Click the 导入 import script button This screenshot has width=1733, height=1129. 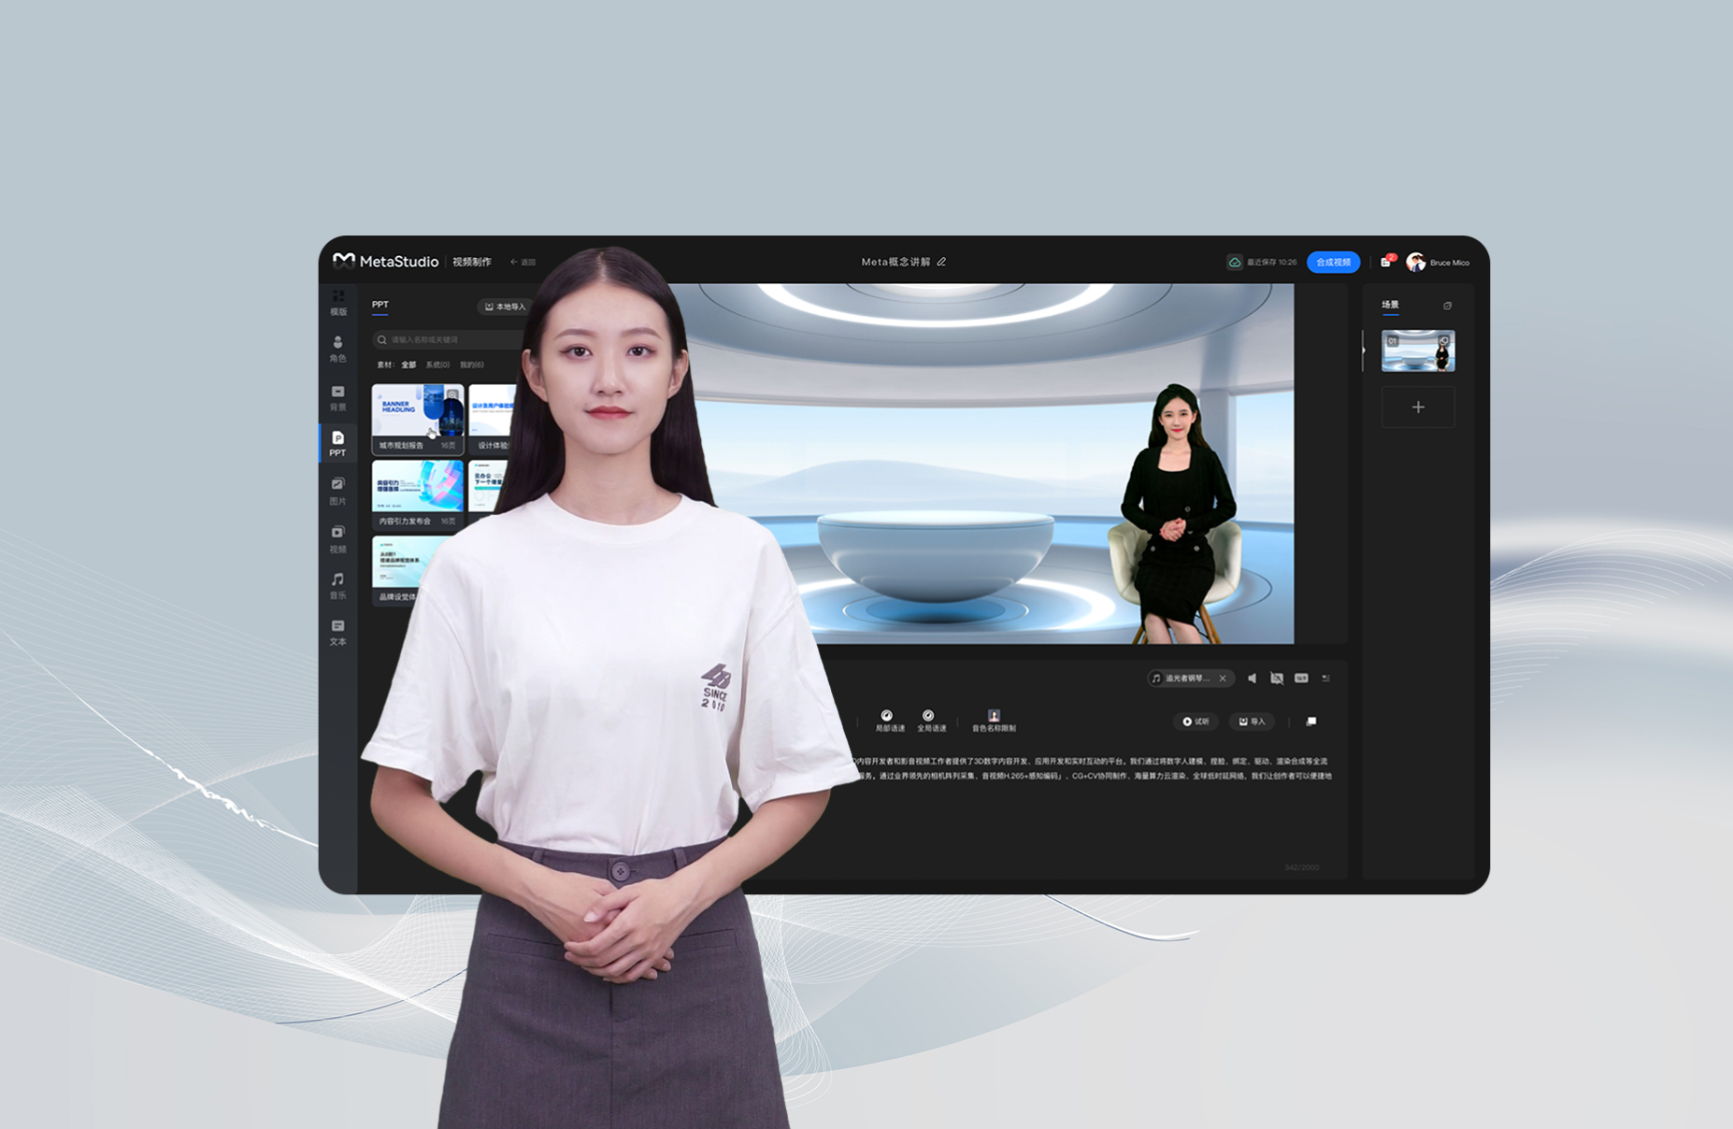tap(1251, 722)
